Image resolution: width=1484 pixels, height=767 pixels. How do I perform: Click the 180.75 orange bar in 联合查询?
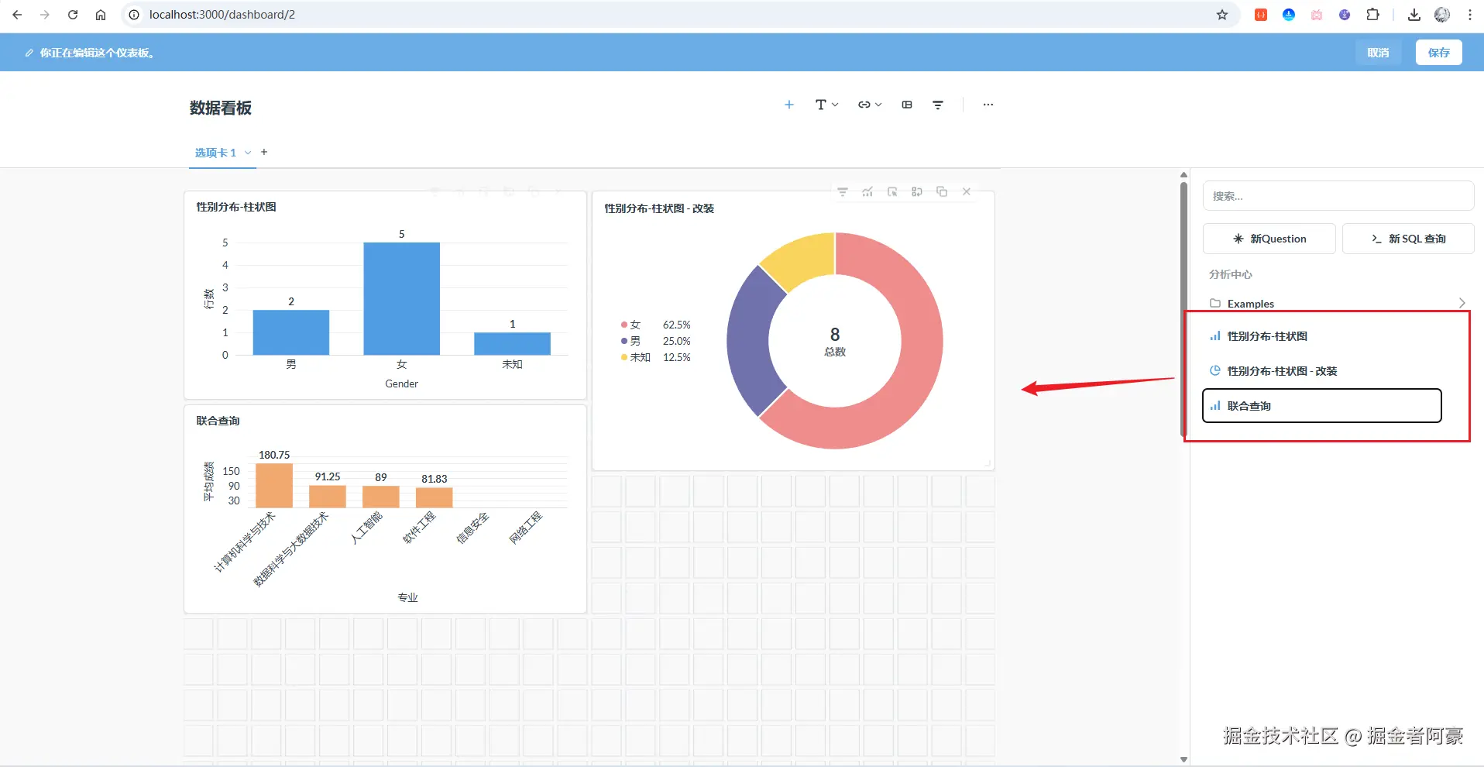click(x=274, y=486)
